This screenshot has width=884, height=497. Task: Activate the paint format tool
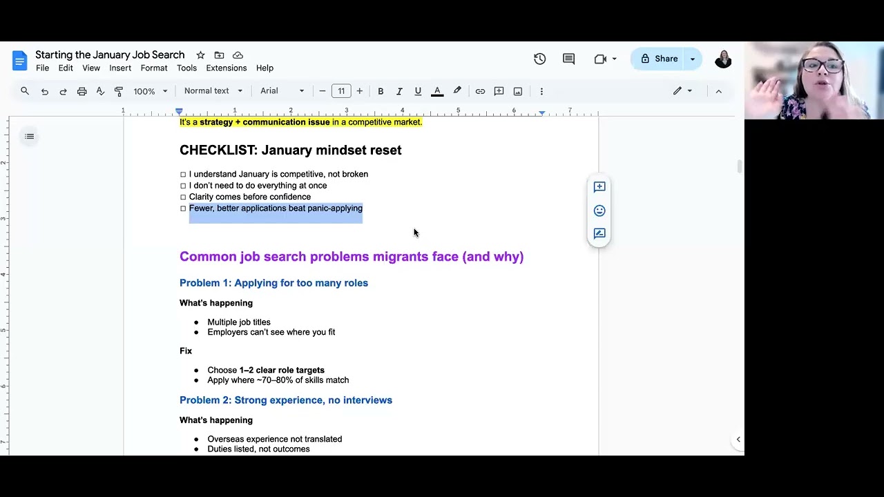click(x=119, y=91)
